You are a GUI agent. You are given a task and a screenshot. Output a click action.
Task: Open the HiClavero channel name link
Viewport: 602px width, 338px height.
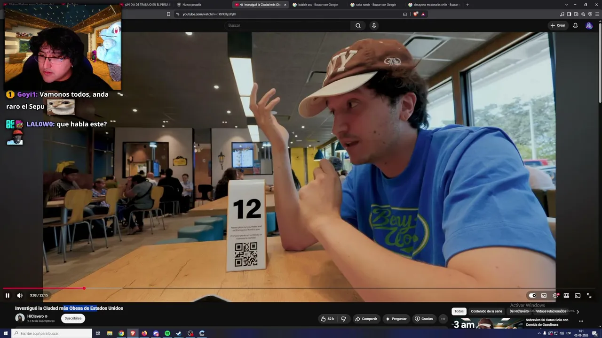coord(35,316)
